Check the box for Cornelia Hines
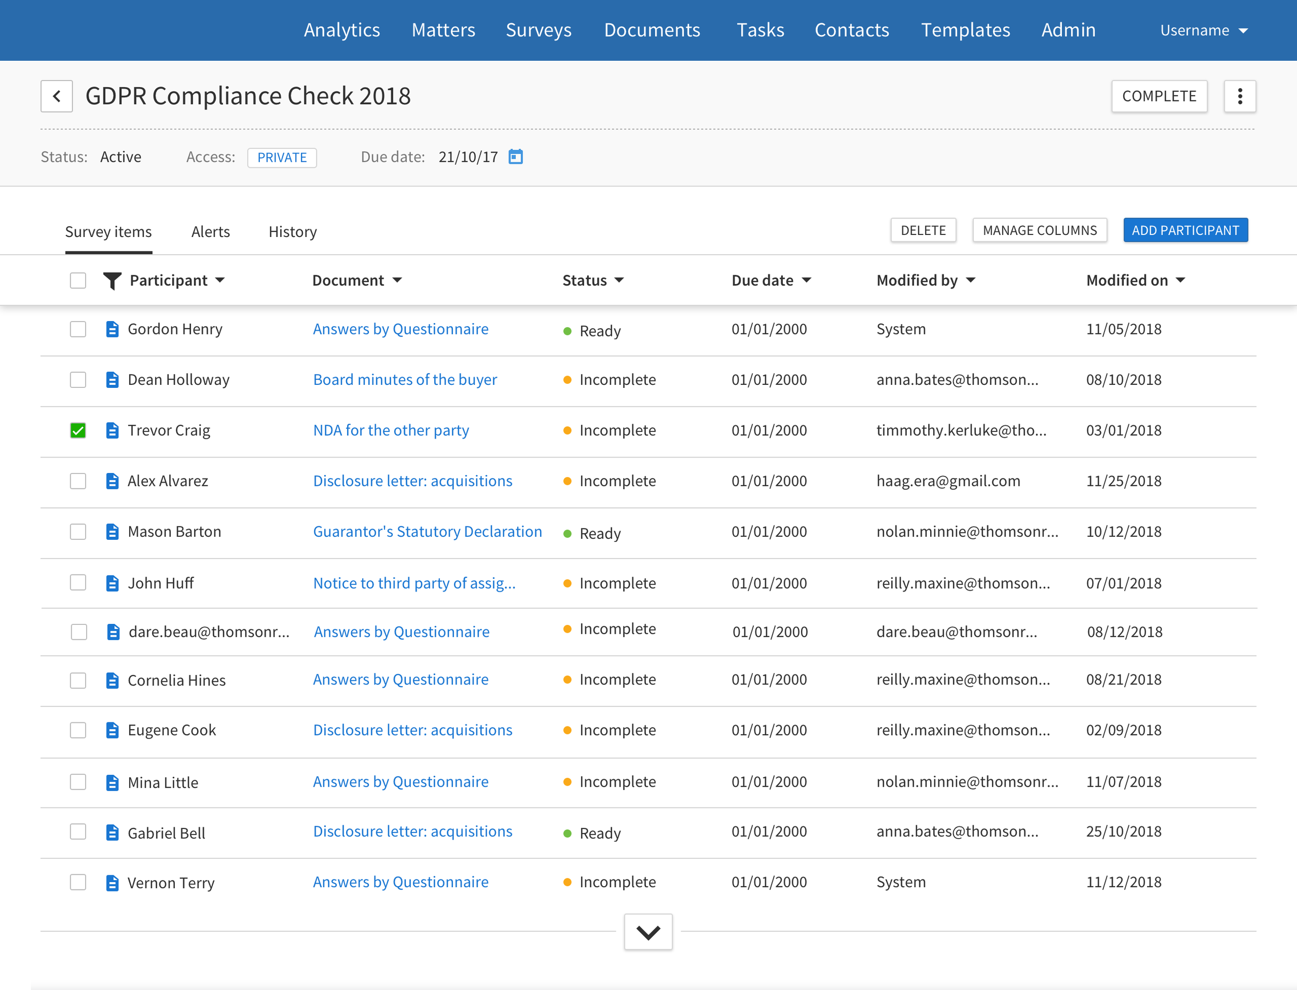Viewport: 1297px width, 990px height. tap(78, 680)
